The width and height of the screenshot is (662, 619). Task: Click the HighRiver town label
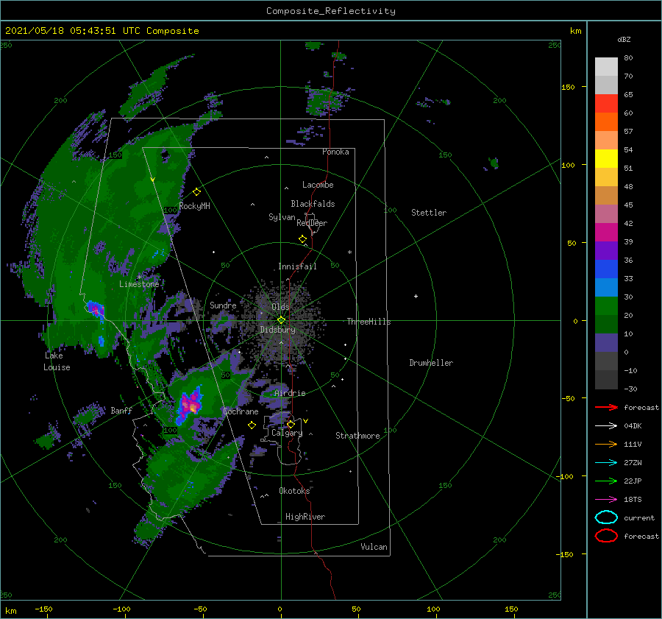click(305, 517)
